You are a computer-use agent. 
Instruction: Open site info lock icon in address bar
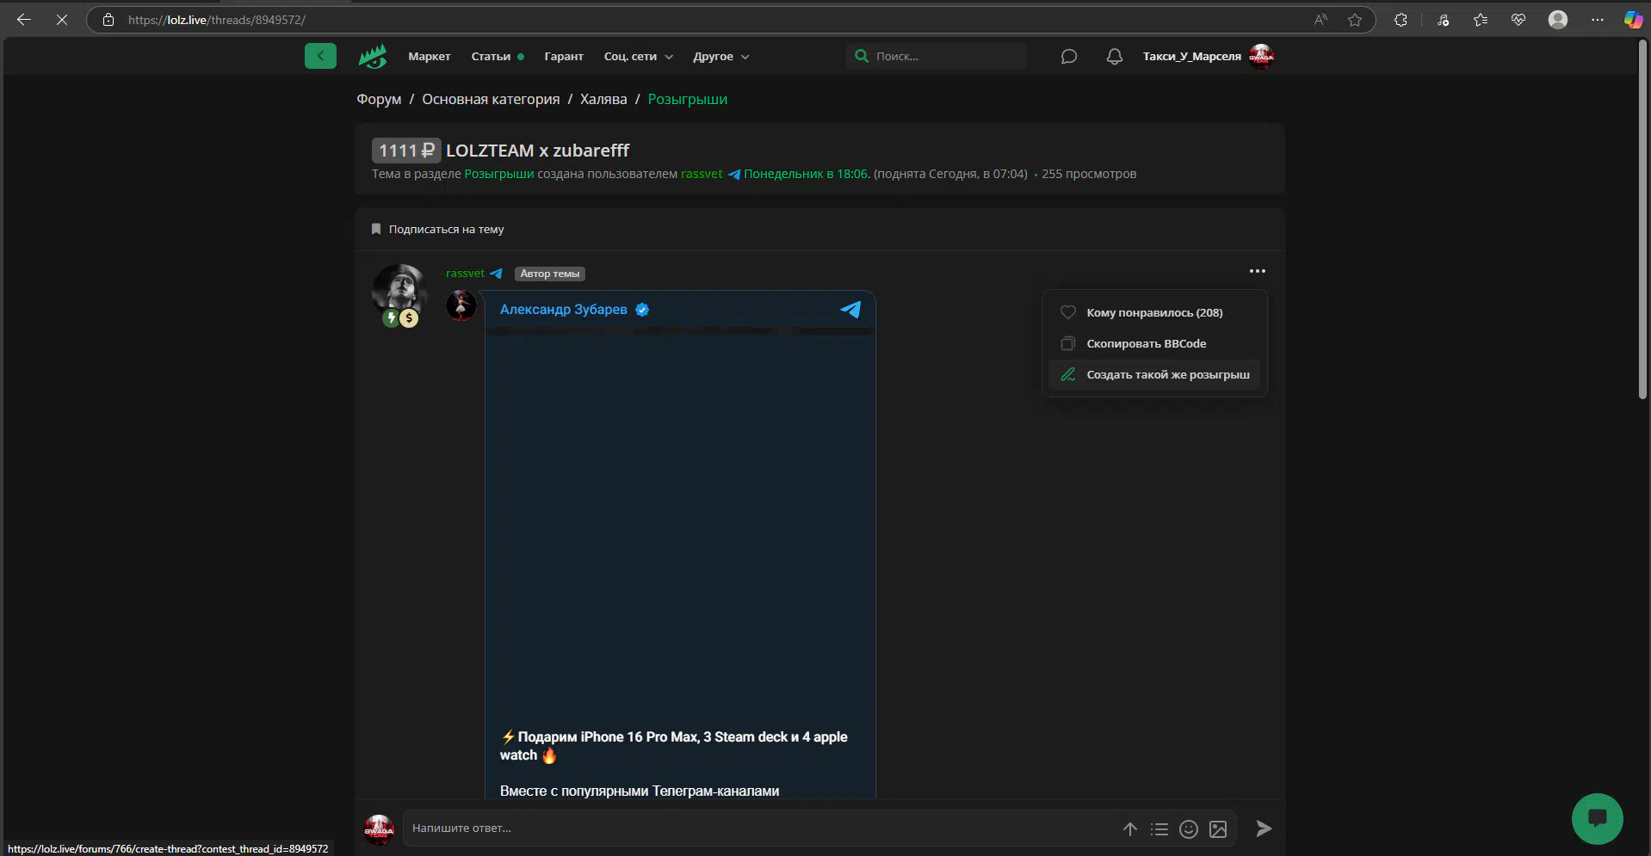(108, 20)
